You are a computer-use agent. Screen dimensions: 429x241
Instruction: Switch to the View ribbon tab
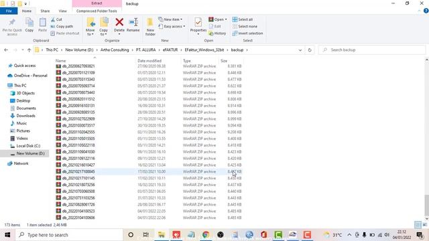(62, 11)
